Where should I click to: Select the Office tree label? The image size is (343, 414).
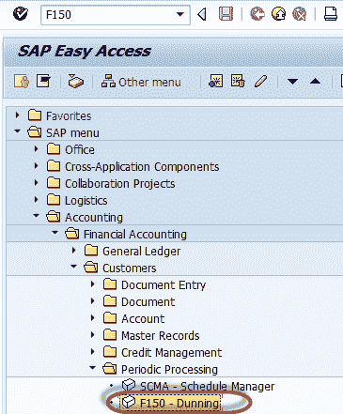80,150
